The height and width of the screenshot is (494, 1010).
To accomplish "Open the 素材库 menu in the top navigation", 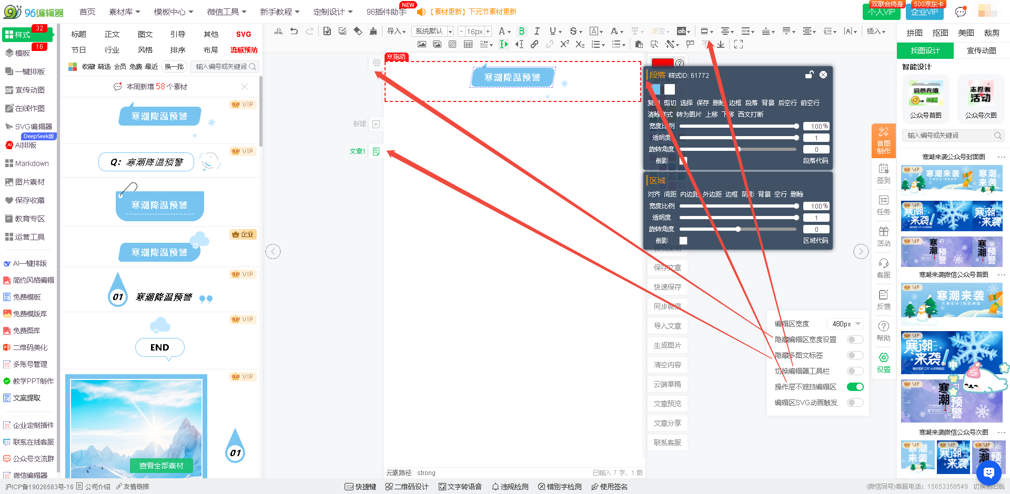I will pyautogui.click(x=124, y=12).
